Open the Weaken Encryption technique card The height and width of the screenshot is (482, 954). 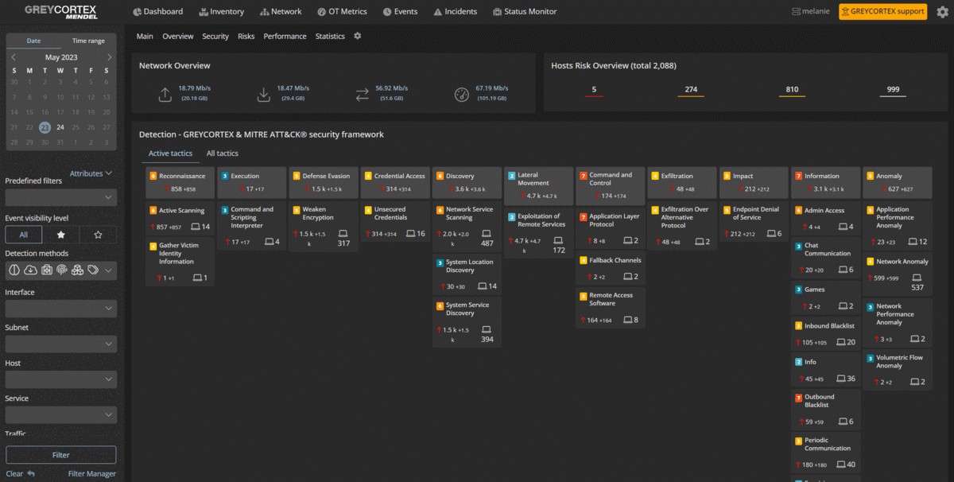click(324, 227)
